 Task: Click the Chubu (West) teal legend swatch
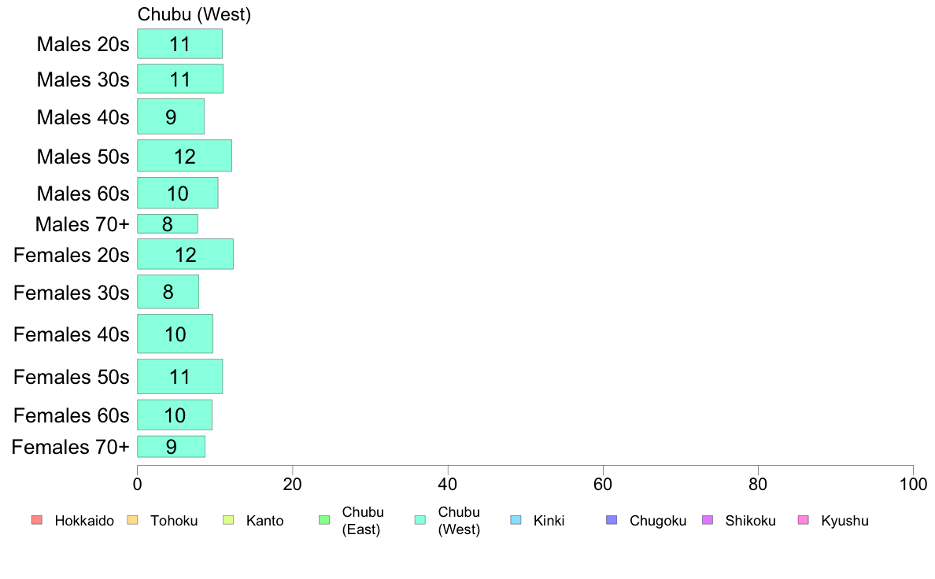coord(419,520)
